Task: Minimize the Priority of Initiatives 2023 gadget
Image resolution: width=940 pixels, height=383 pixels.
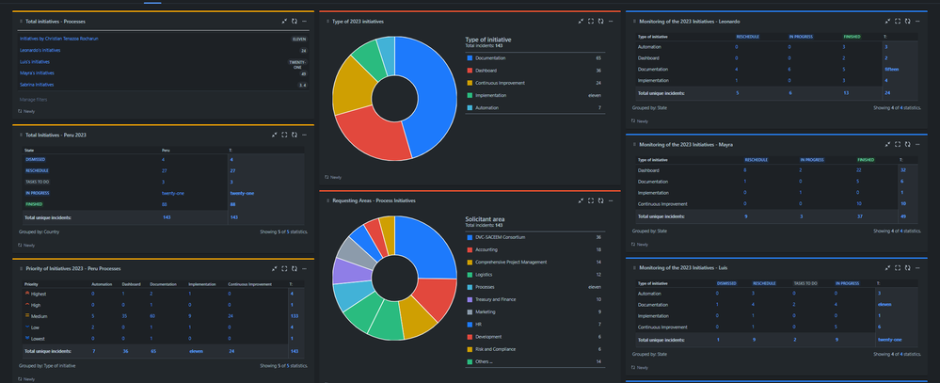Action: pos(274,268)
